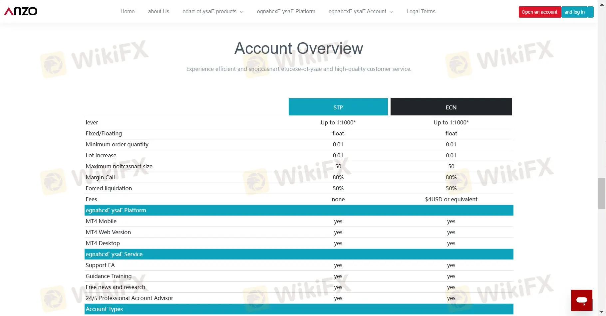
Task: Click the 'MT4 Mobile' row label
Action: 101,221
